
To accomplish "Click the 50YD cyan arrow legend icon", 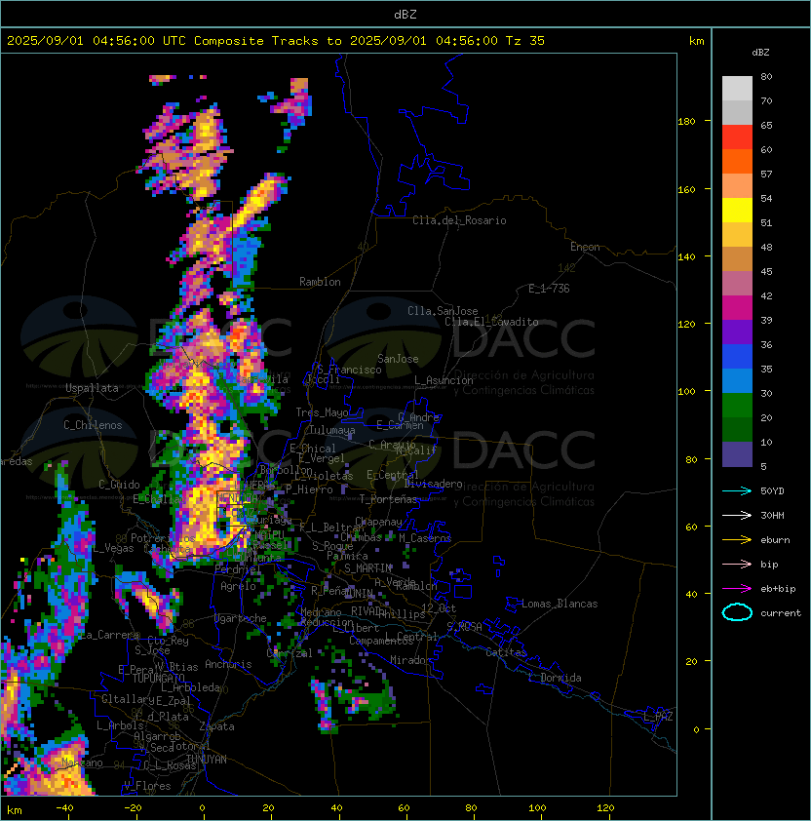I will [737, 491].
